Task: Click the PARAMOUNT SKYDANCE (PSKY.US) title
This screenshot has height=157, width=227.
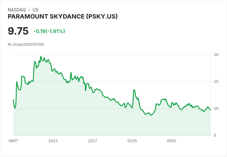Action: [x=63, y=17]
